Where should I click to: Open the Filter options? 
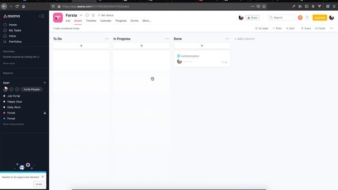click(277, 28)
